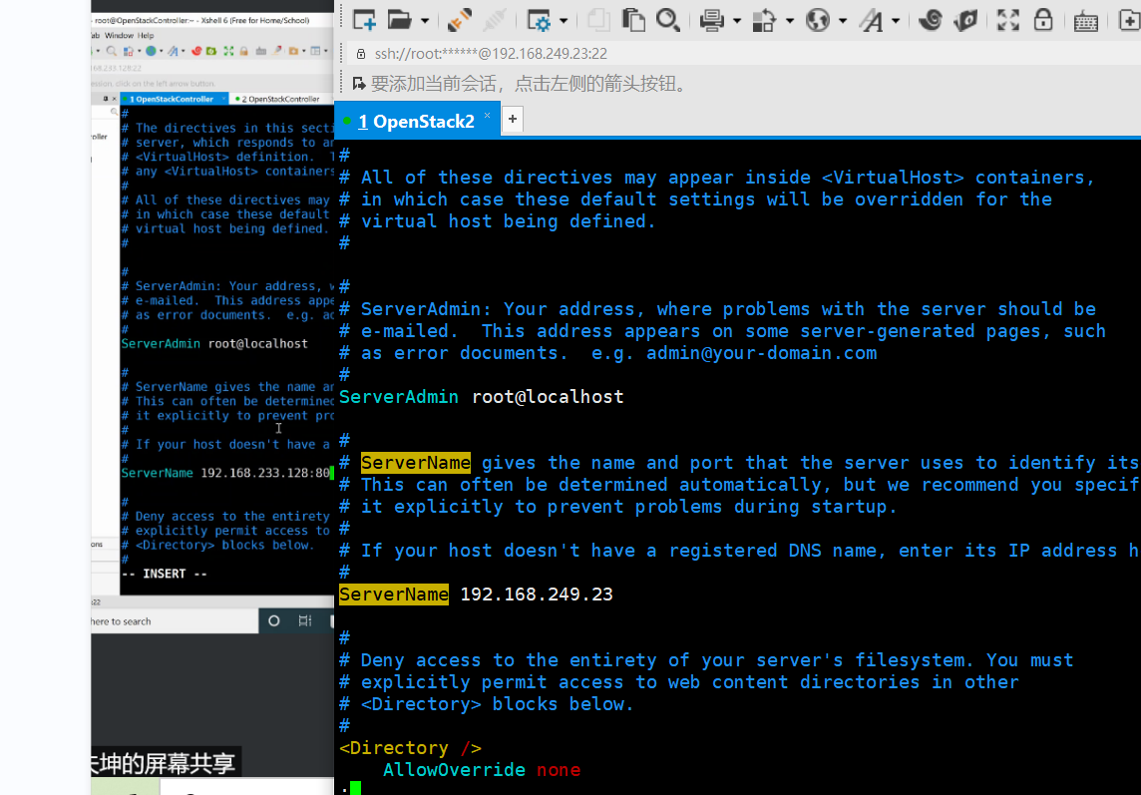Click the reconnect plug icon
This screenshot has width=1141, height=795.
point(460,20)
